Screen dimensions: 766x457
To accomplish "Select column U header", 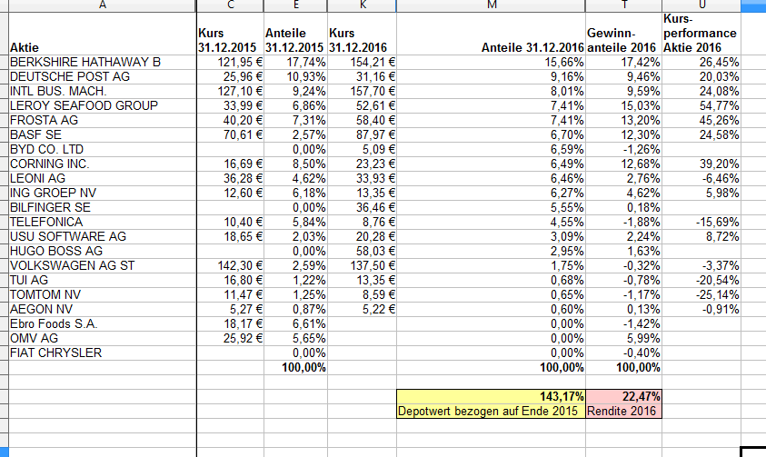I will [701, 5].
